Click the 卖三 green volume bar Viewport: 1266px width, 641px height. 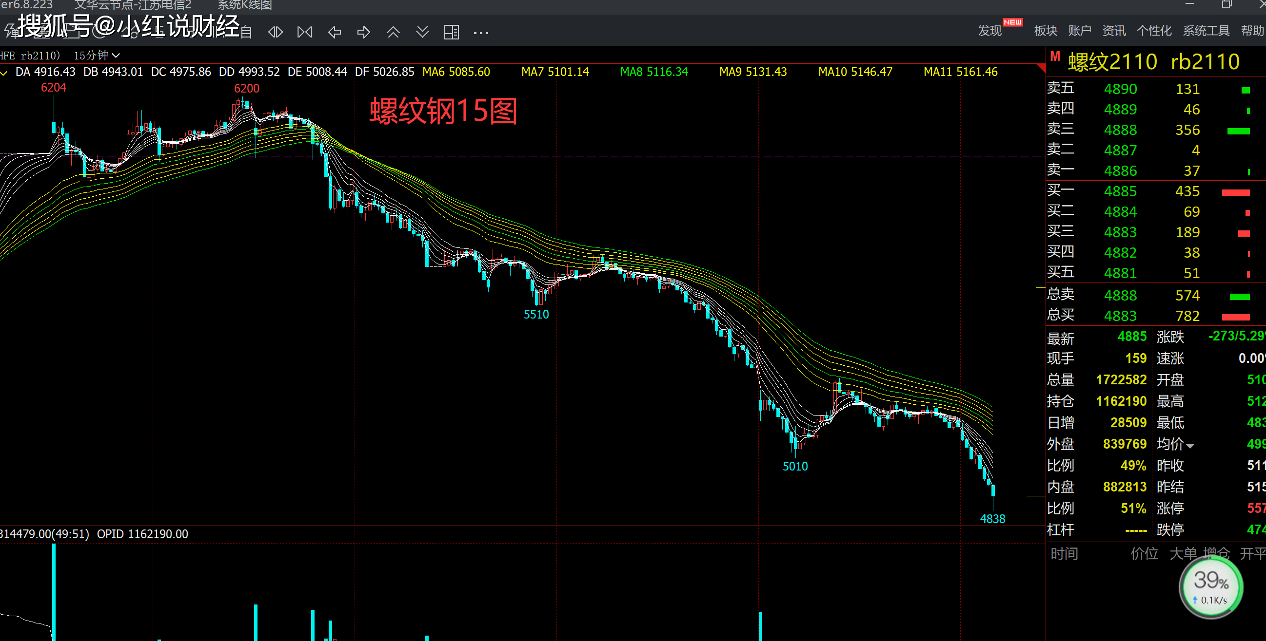1238,132
